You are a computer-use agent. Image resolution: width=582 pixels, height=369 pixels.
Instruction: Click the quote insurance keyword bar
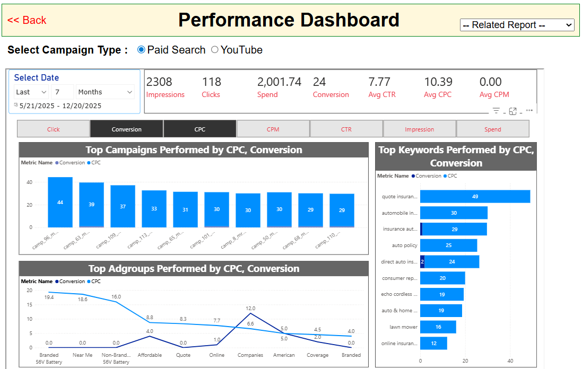click(x=475, y=196)
